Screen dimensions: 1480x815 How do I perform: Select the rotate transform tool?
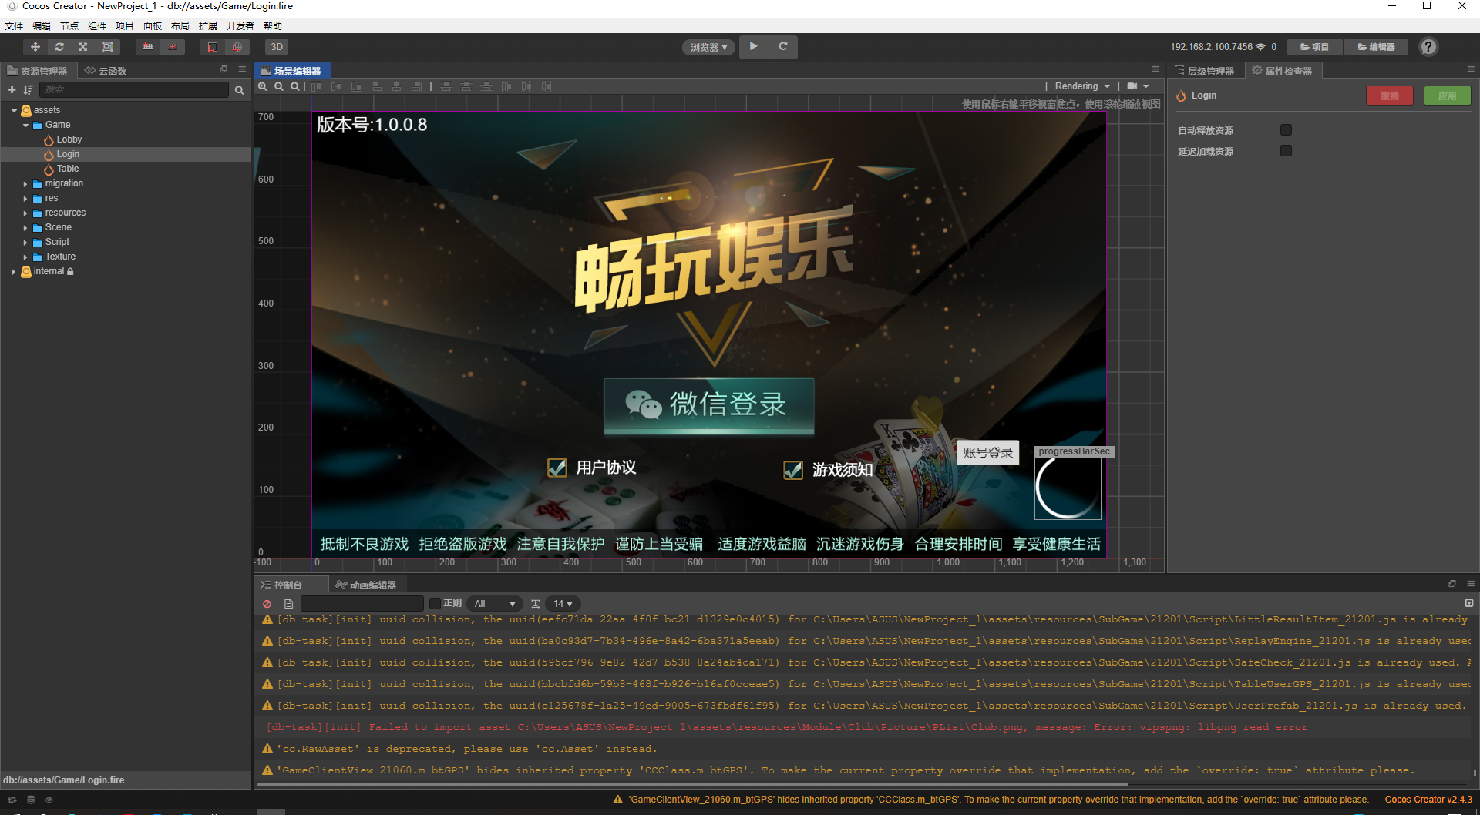tap(59, 47)
